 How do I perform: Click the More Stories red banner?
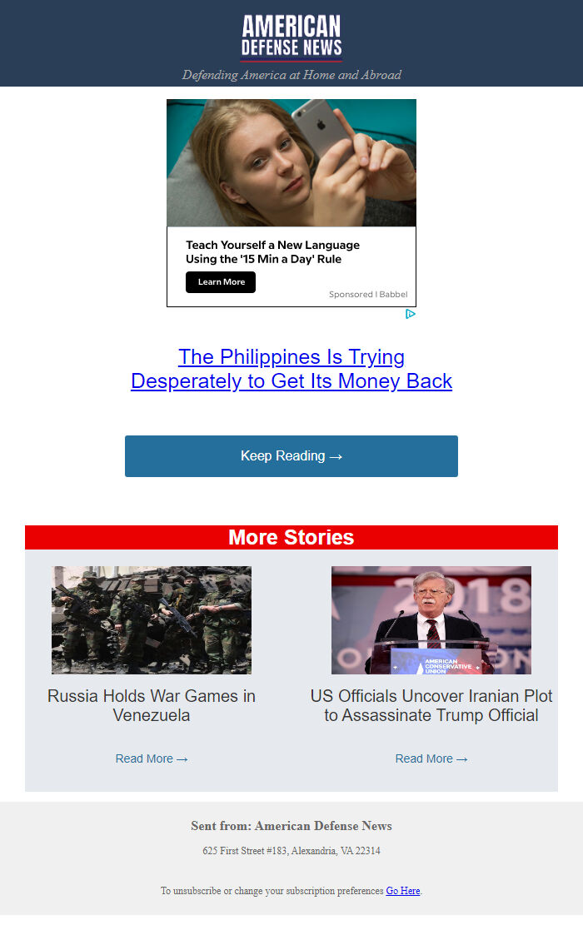(291, 537)
